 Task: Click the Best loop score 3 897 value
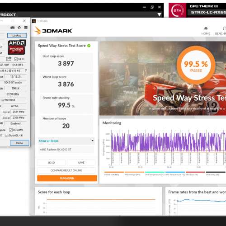(66, 63)
